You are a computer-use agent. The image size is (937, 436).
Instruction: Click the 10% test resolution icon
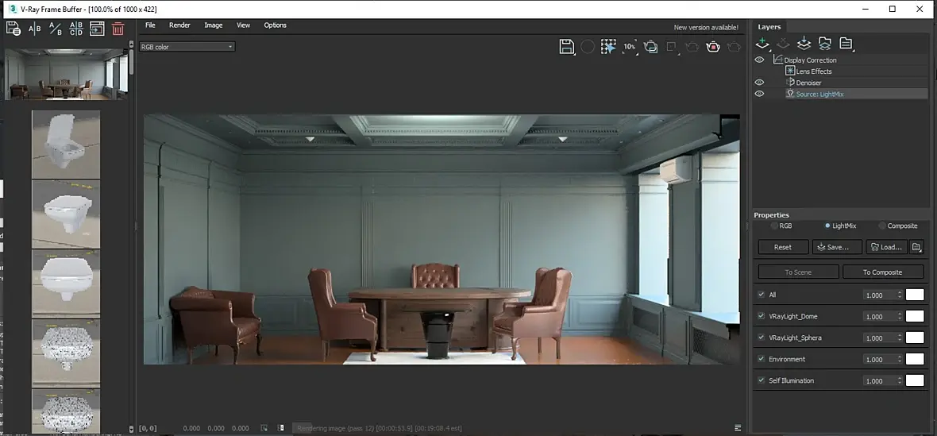[x=629, y=47]
